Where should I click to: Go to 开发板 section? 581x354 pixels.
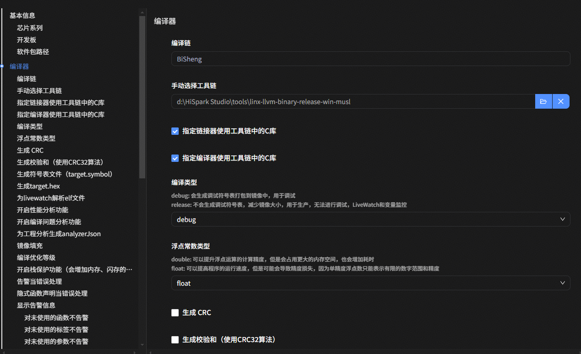(27, 40)
